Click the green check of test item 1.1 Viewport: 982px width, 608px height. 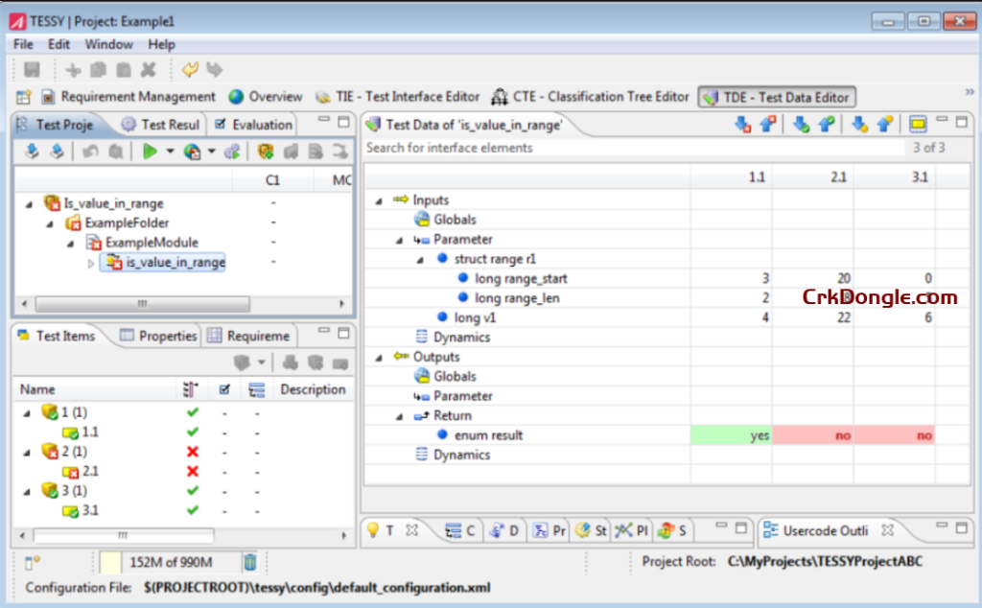pyautogui.click(x=192, y=432)
